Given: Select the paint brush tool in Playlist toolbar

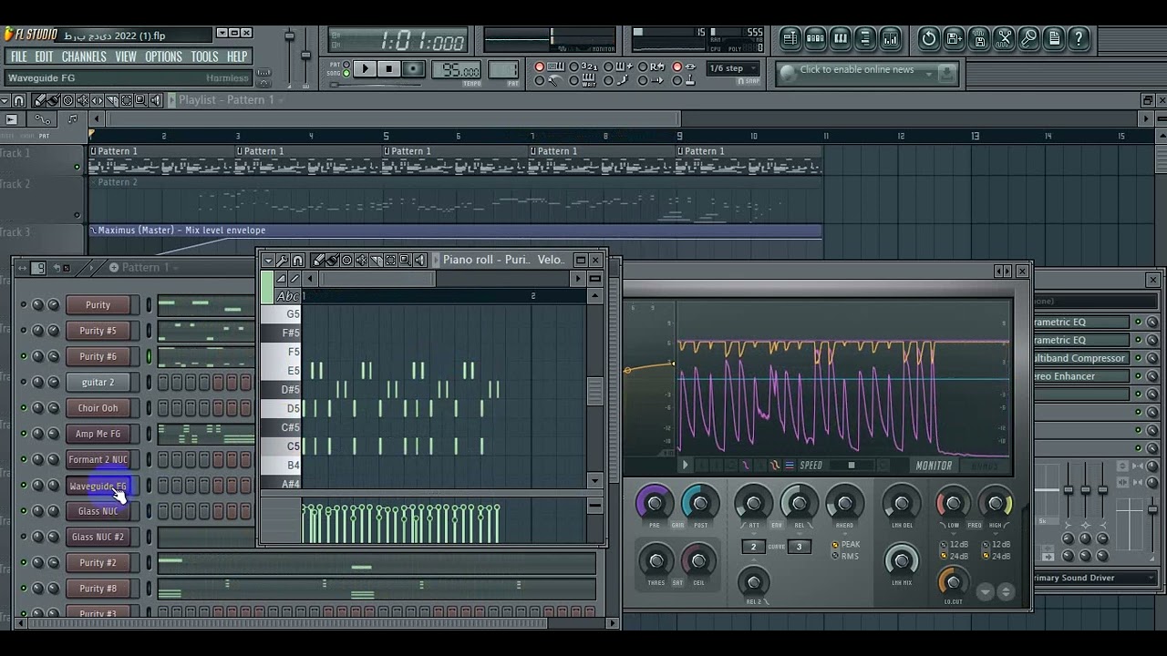Looking at the screenshot, I should coord(54,100).
